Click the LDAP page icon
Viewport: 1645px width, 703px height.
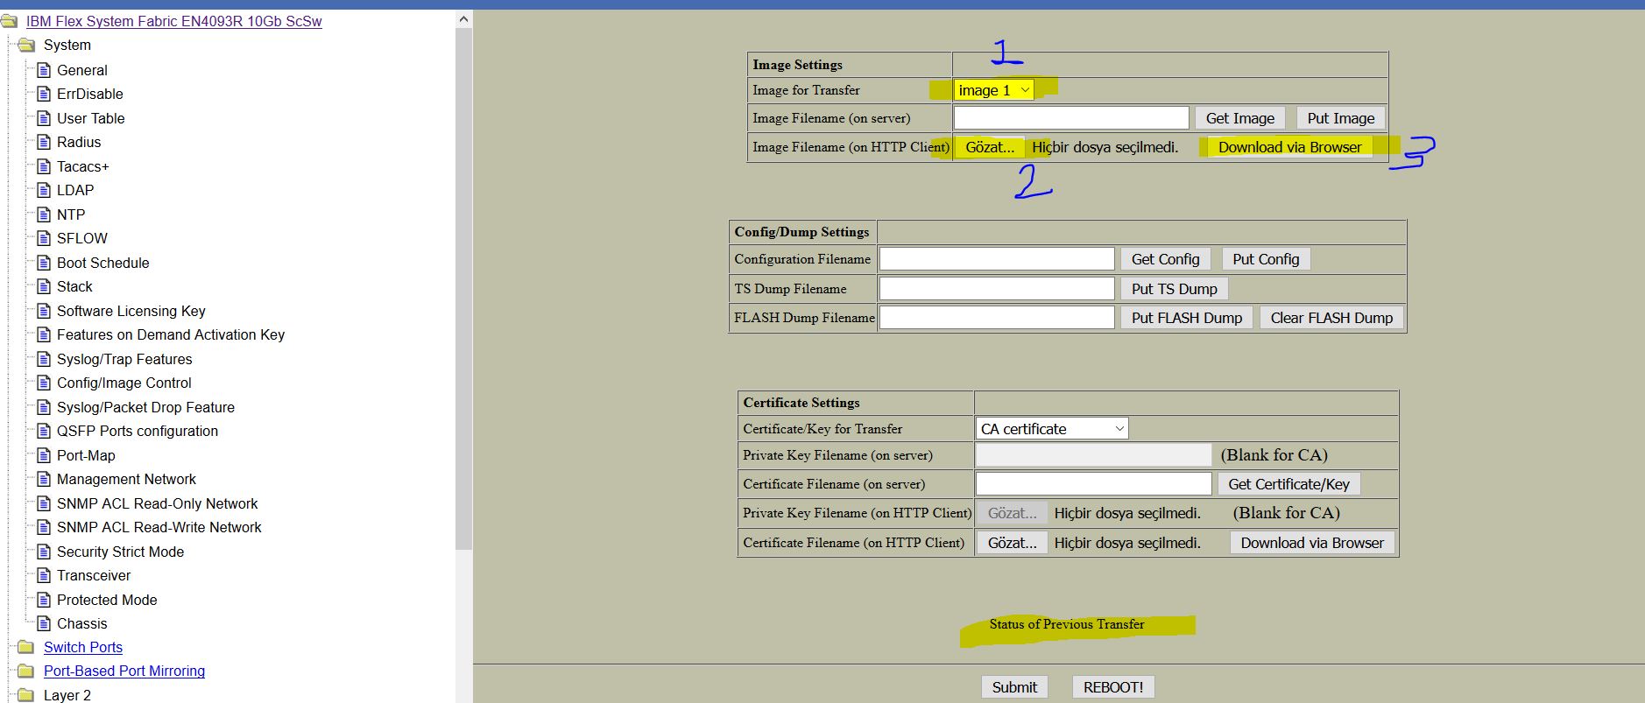(44, 190)
